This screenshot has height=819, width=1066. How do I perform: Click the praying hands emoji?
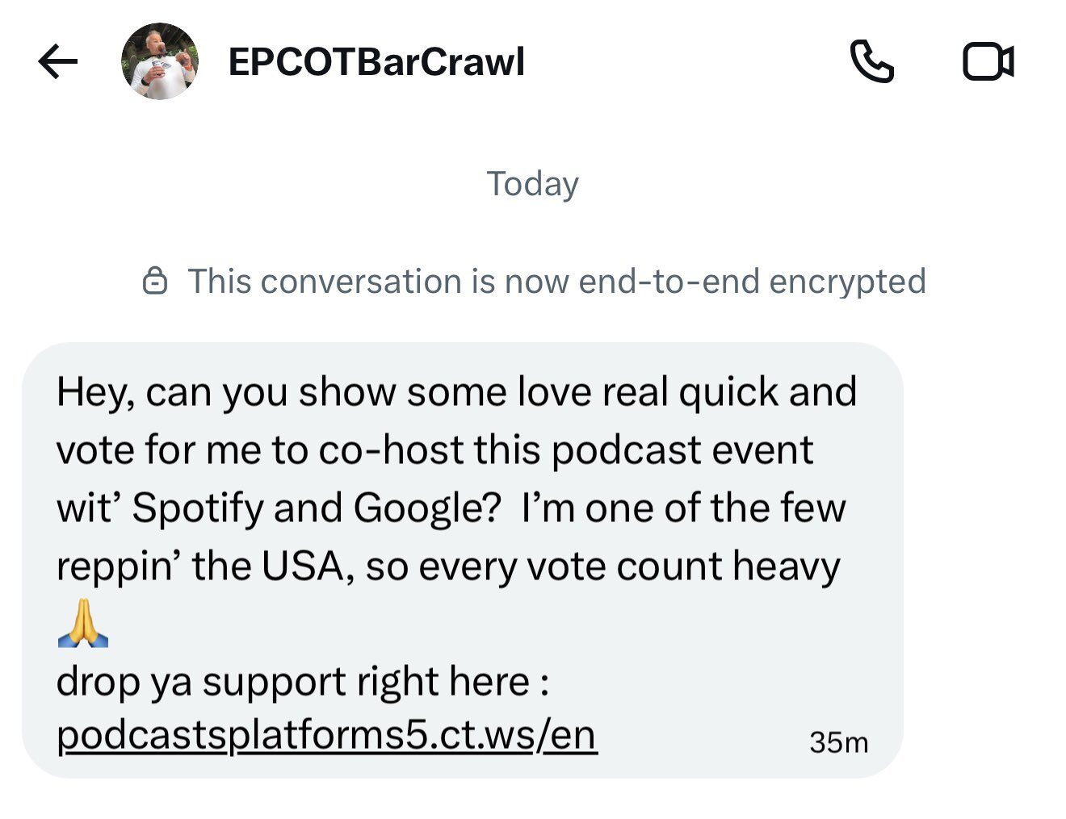83,625
